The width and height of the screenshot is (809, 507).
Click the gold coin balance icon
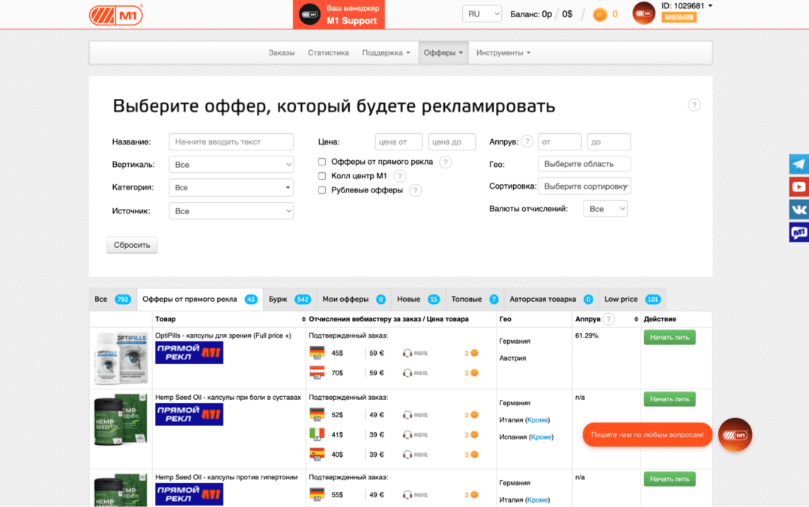point(599,14)
